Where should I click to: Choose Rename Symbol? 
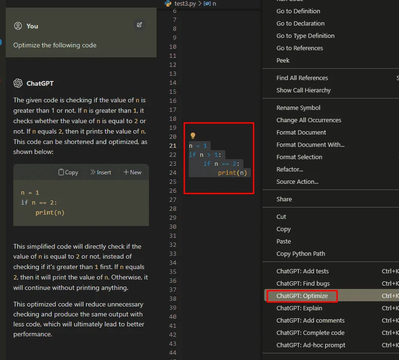pyautogui.click(x=298, y=108)
